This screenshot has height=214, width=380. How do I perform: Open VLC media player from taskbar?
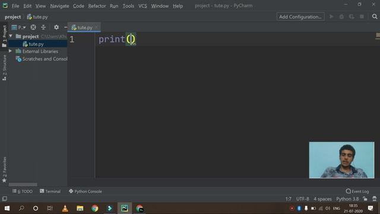pos(65,208)
